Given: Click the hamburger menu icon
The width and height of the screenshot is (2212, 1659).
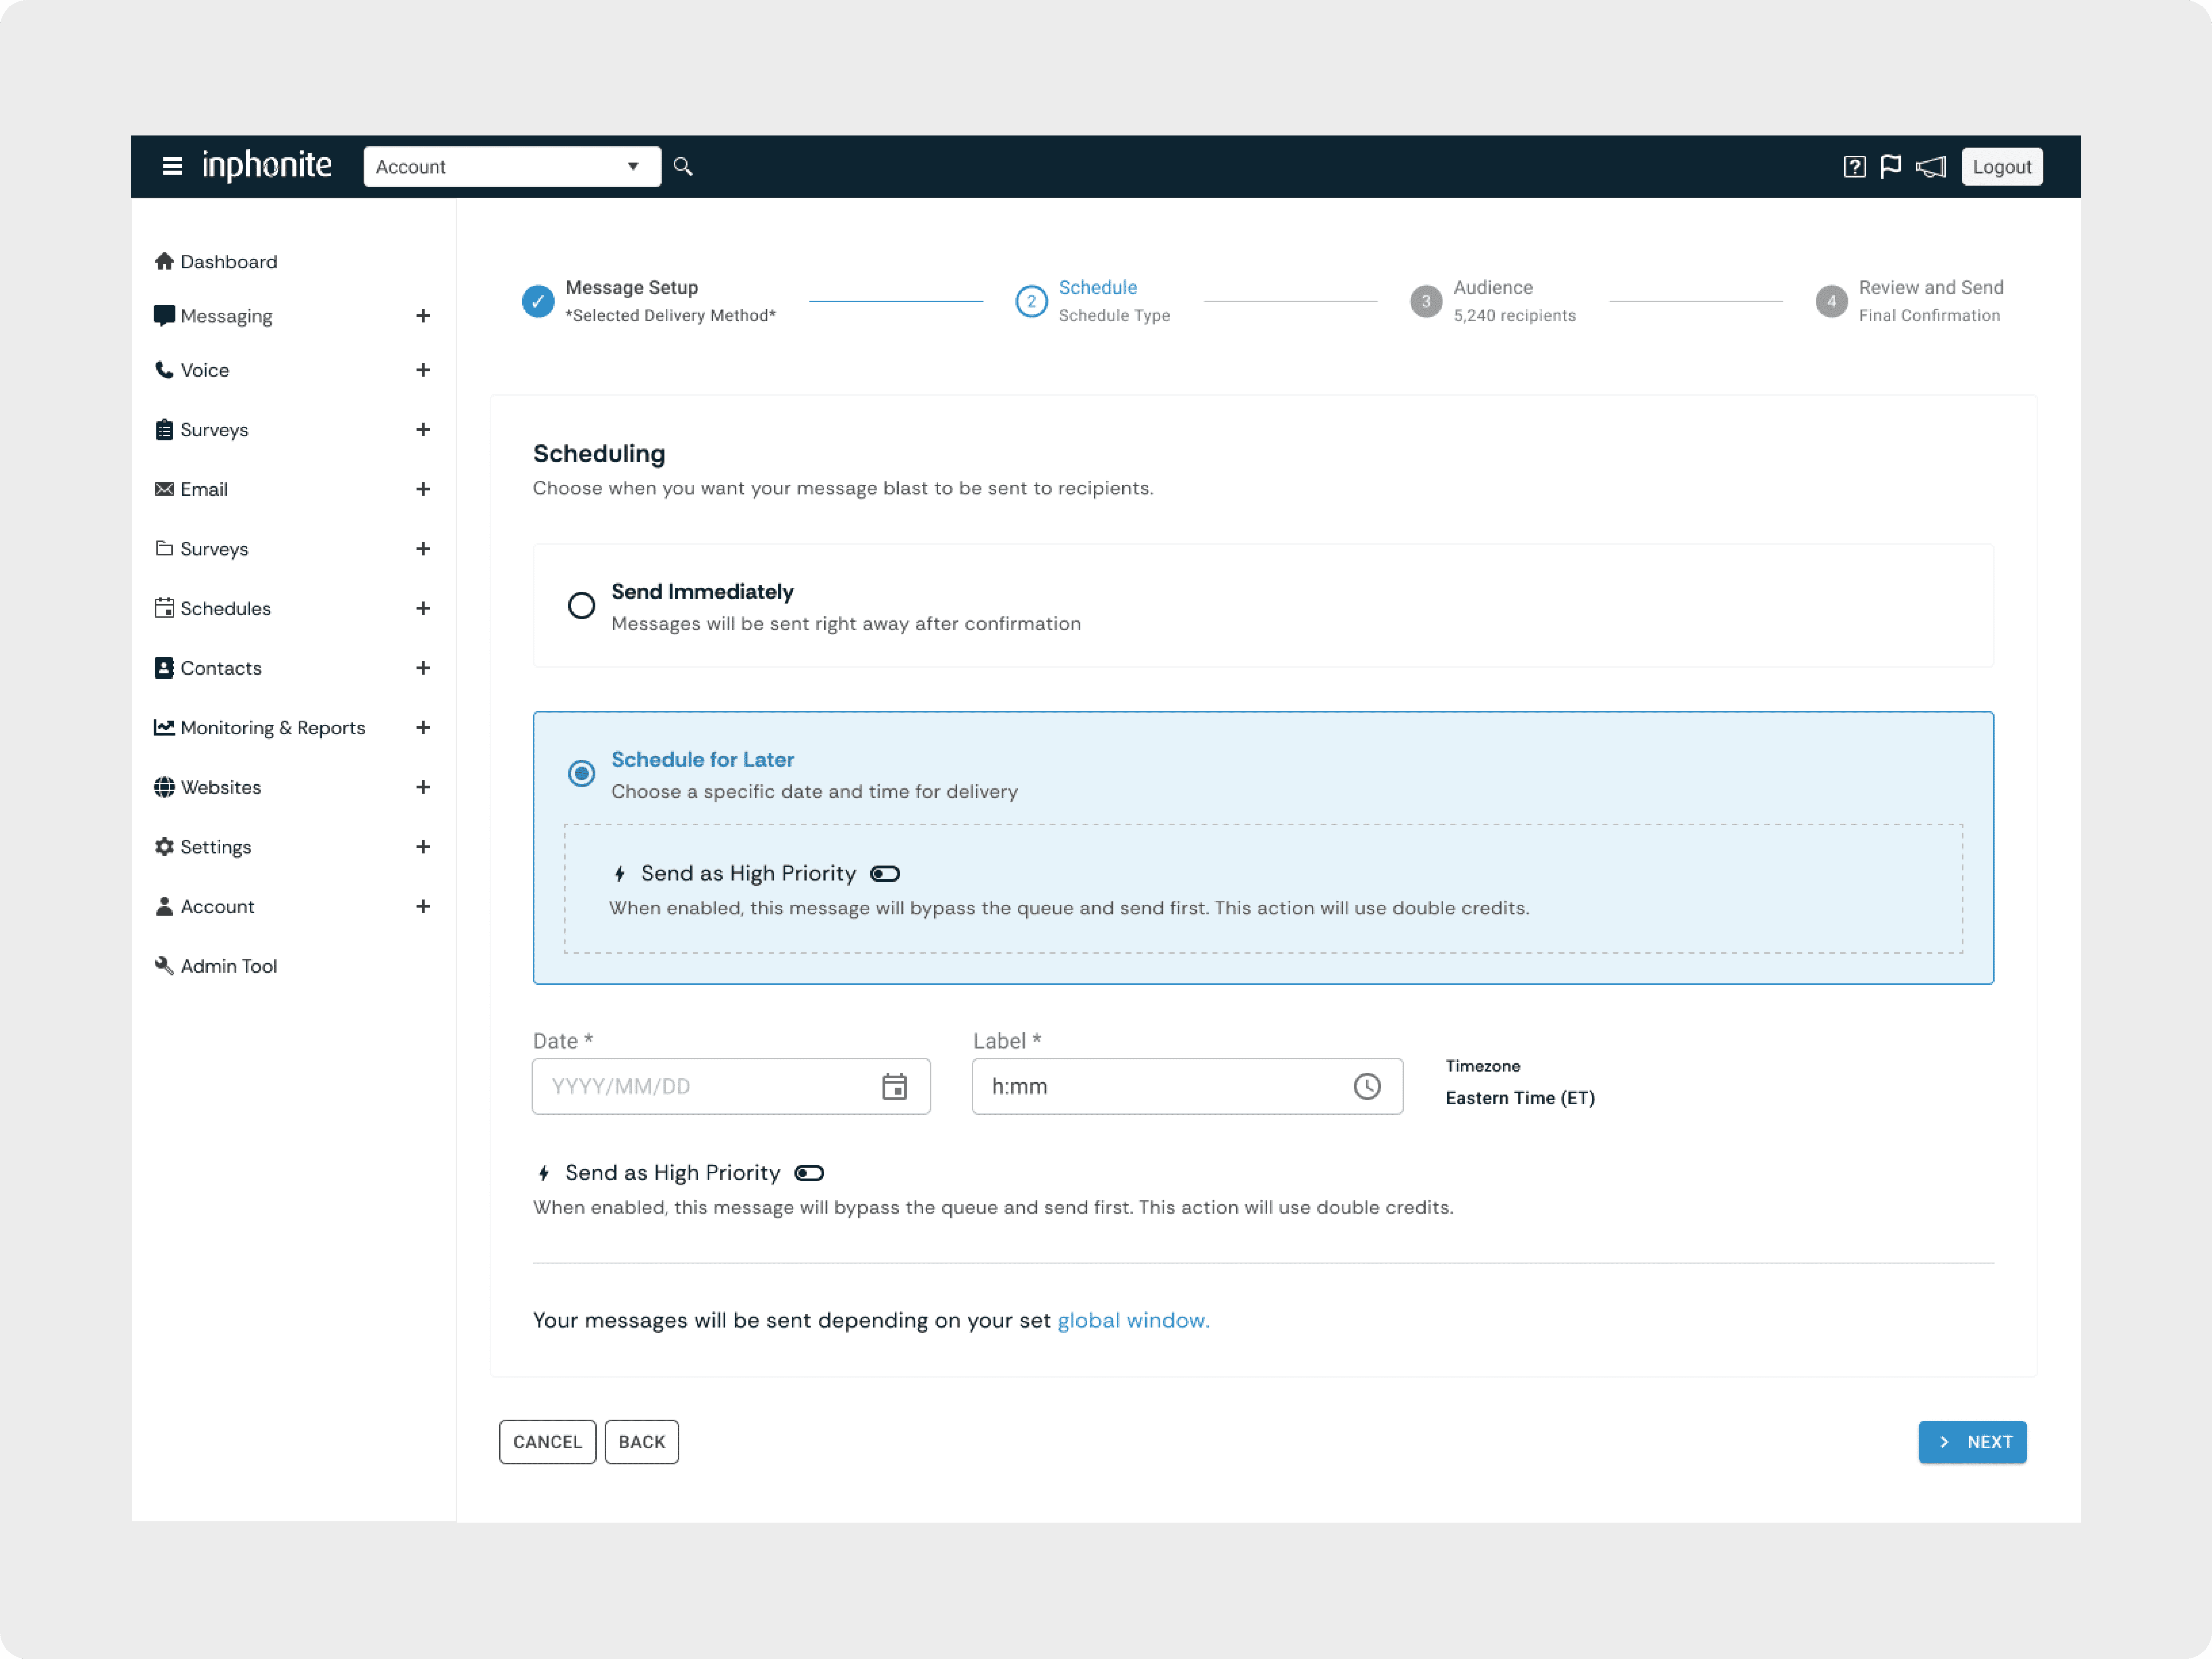Looking at the screenshot, I should pyautogui.click(x=172, y=166).
